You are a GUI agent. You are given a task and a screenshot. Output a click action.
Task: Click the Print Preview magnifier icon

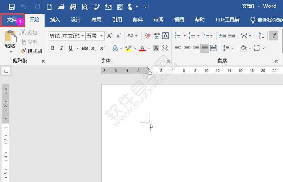[x=85, y=7]
